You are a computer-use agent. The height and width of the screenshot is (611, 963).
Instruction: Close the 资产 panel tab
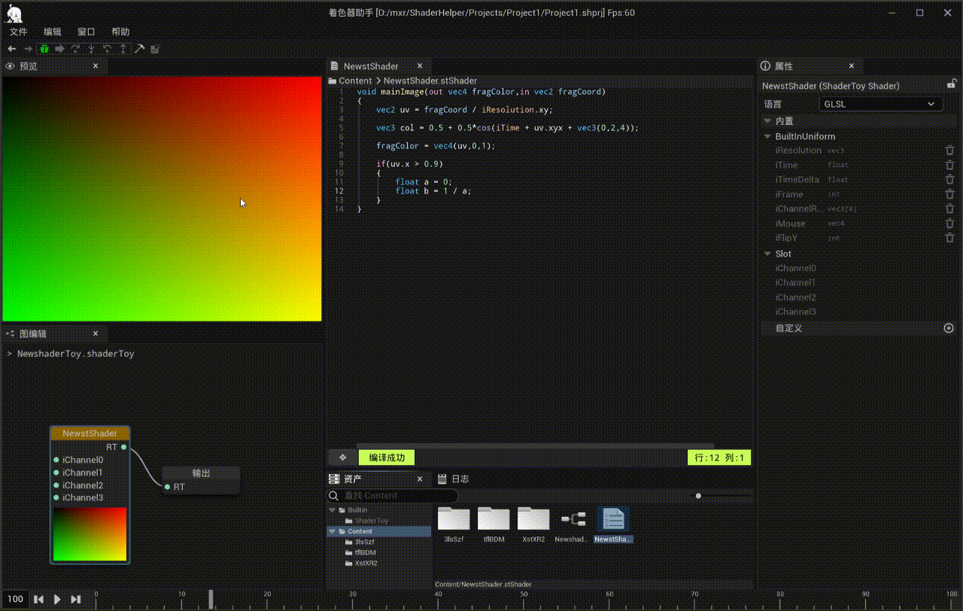coord(420,479)
